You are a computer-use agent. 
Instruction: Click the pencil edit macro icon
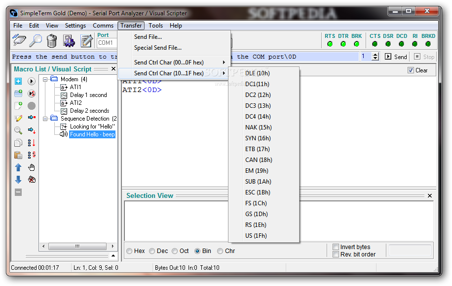[x=18, y=118]
